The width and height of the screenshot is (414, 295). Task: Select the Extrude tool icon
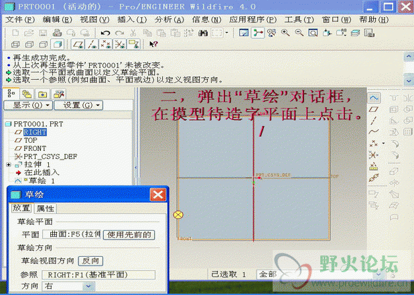[395, 172]
